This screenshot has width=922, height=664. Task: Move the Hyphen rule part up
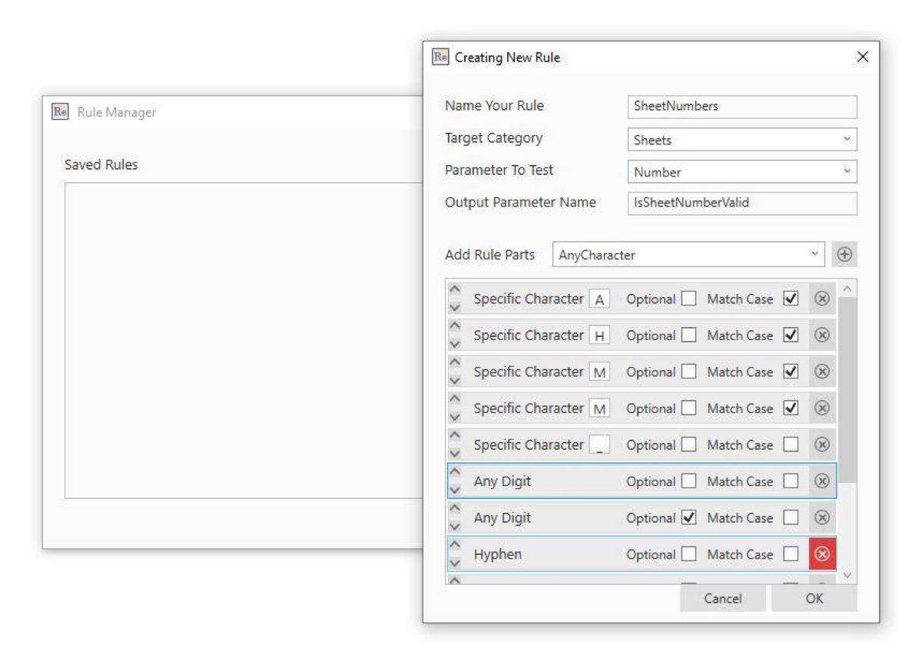pyautogui.click(x=454, y=546)
